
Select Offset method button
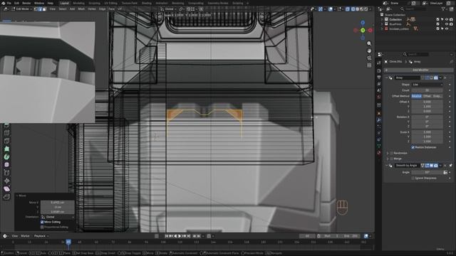(427, 96)
